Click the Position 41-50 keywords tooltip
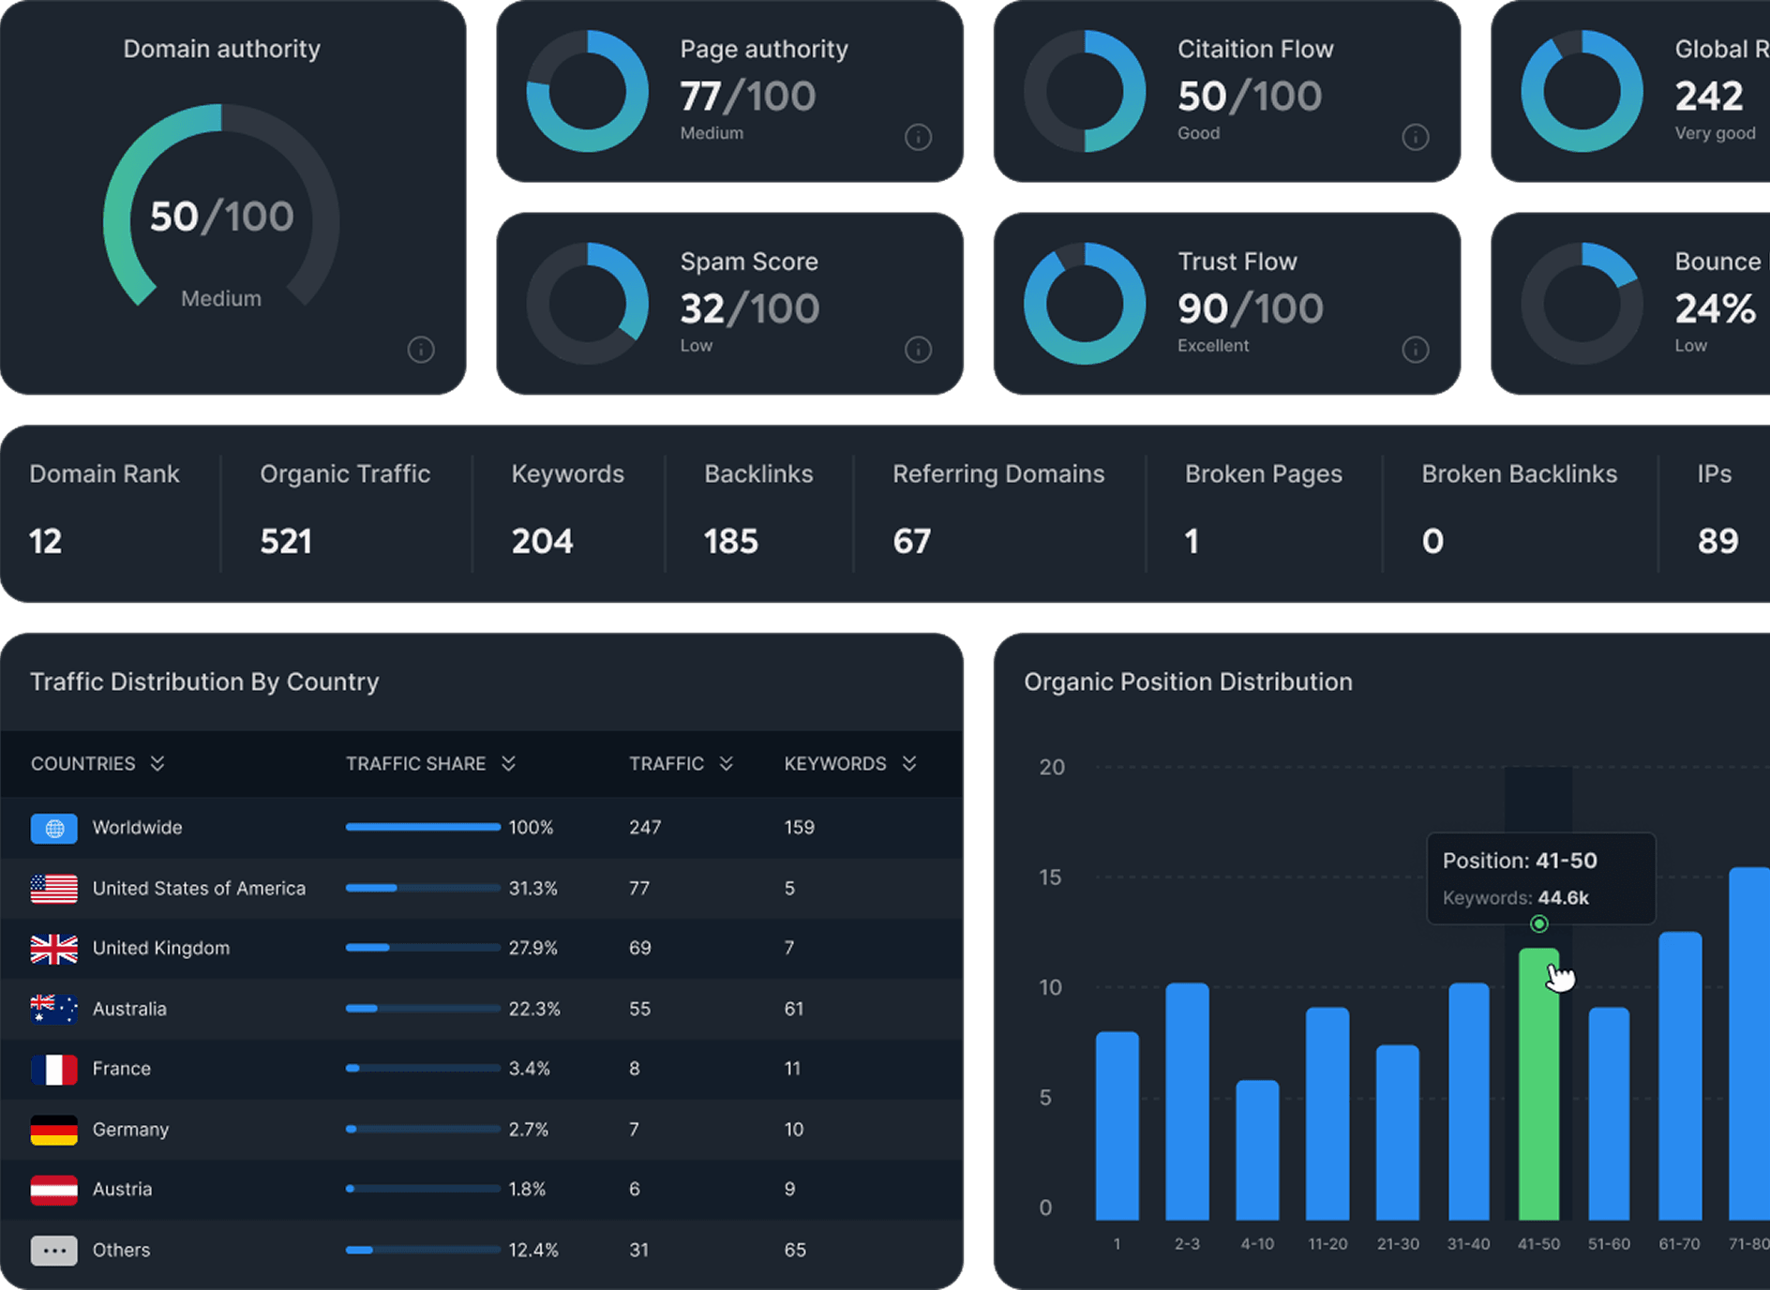Viewport: 1770px width, 1290px height. [1542, 877]
